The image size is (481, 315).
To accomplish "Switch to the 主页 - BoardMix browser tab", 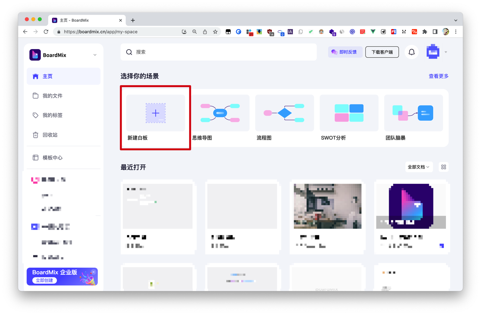I will pos(83,20).
